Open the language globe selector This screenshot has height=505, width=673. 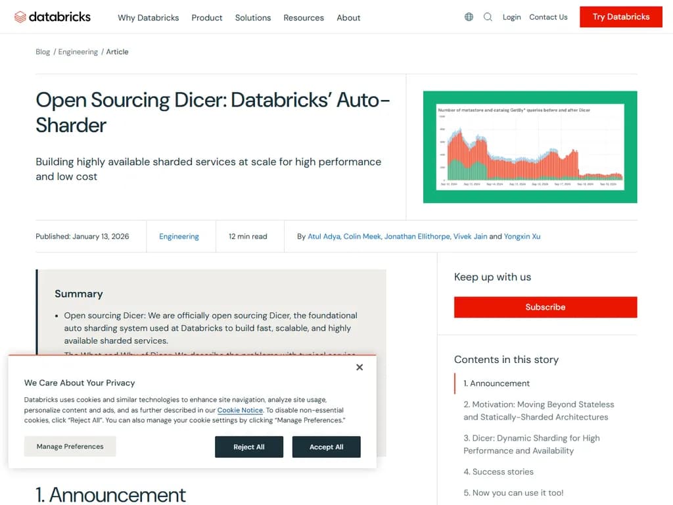(469, 16)
